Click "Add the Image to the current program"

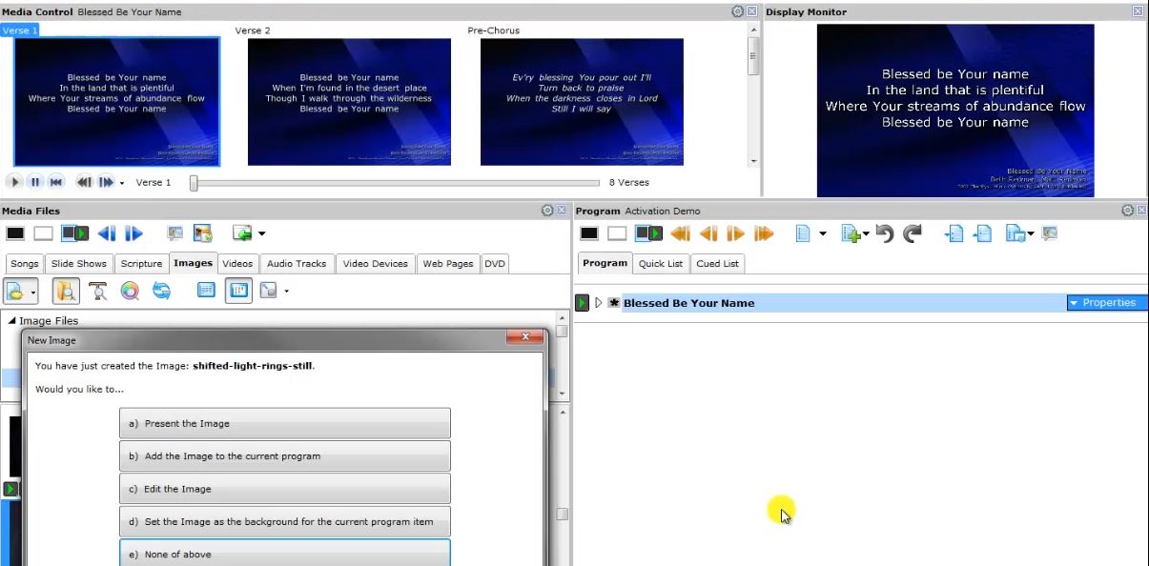coord(284,456)
